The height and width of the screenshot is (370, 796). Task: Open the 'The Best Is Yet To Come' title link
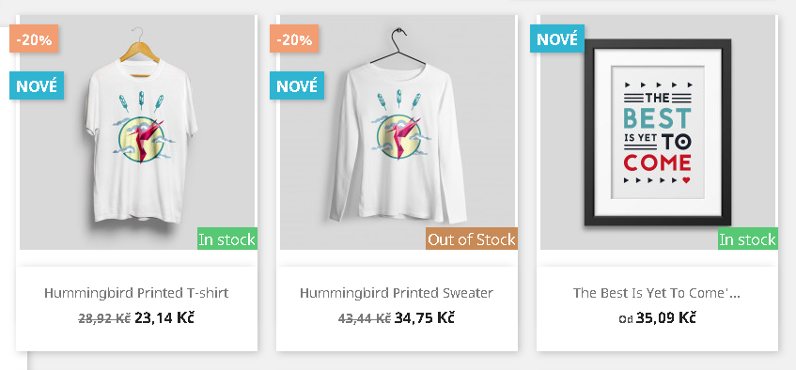pyautogui.click(x=657, y=293)
